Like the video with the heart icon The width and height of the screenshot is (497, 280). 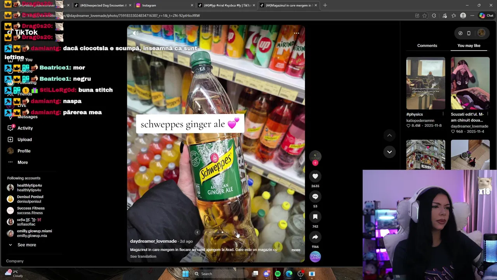[x=315, y=176]
